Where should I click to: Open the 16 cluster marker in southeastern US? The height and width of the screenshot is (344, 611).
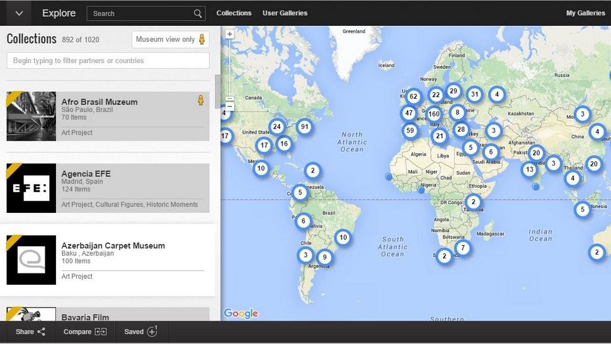tap(284, 144)
